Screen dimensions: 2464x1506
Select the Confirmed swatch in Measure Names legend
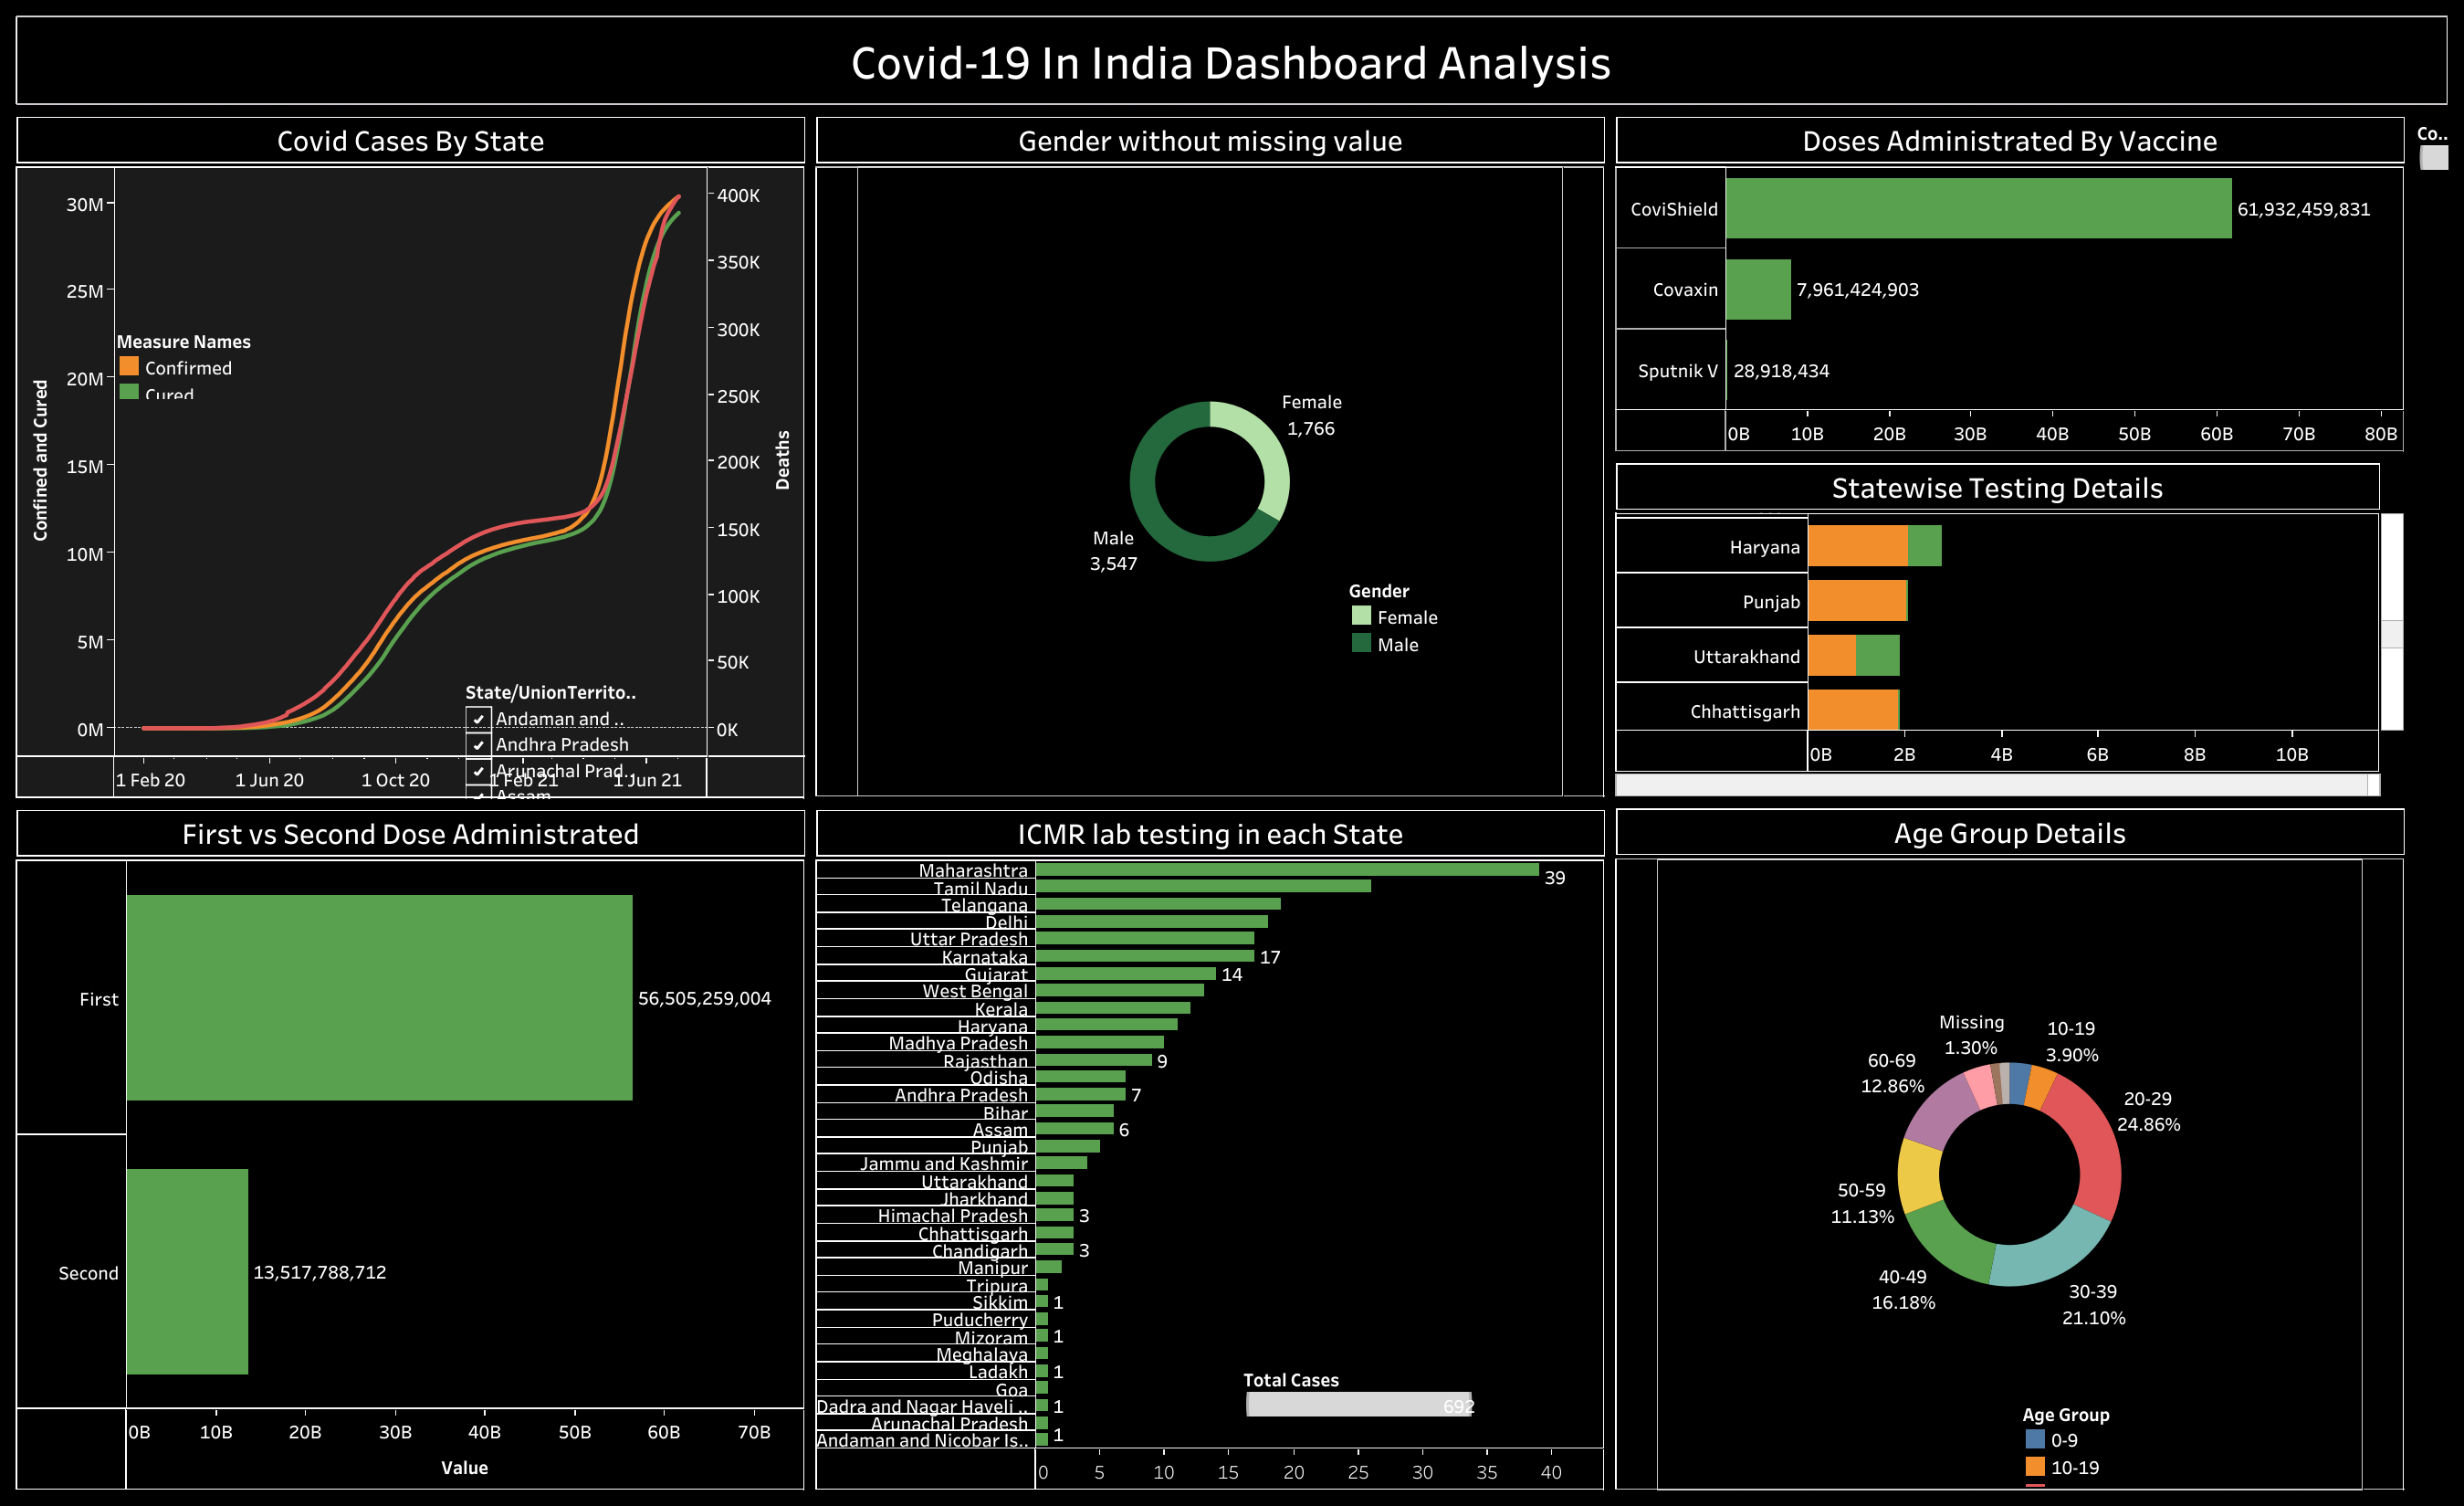click(131, 367)
